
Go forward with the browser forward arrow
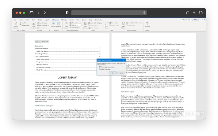click(x=45, y=13)
